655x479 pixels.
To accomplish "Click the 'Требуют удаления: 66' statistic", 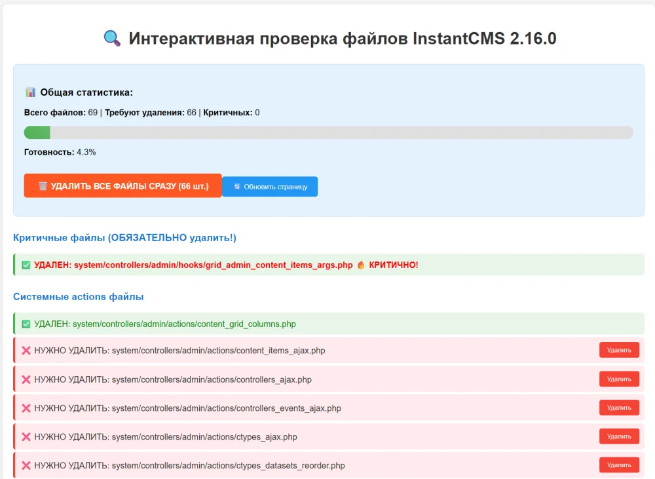I will 151,113.
